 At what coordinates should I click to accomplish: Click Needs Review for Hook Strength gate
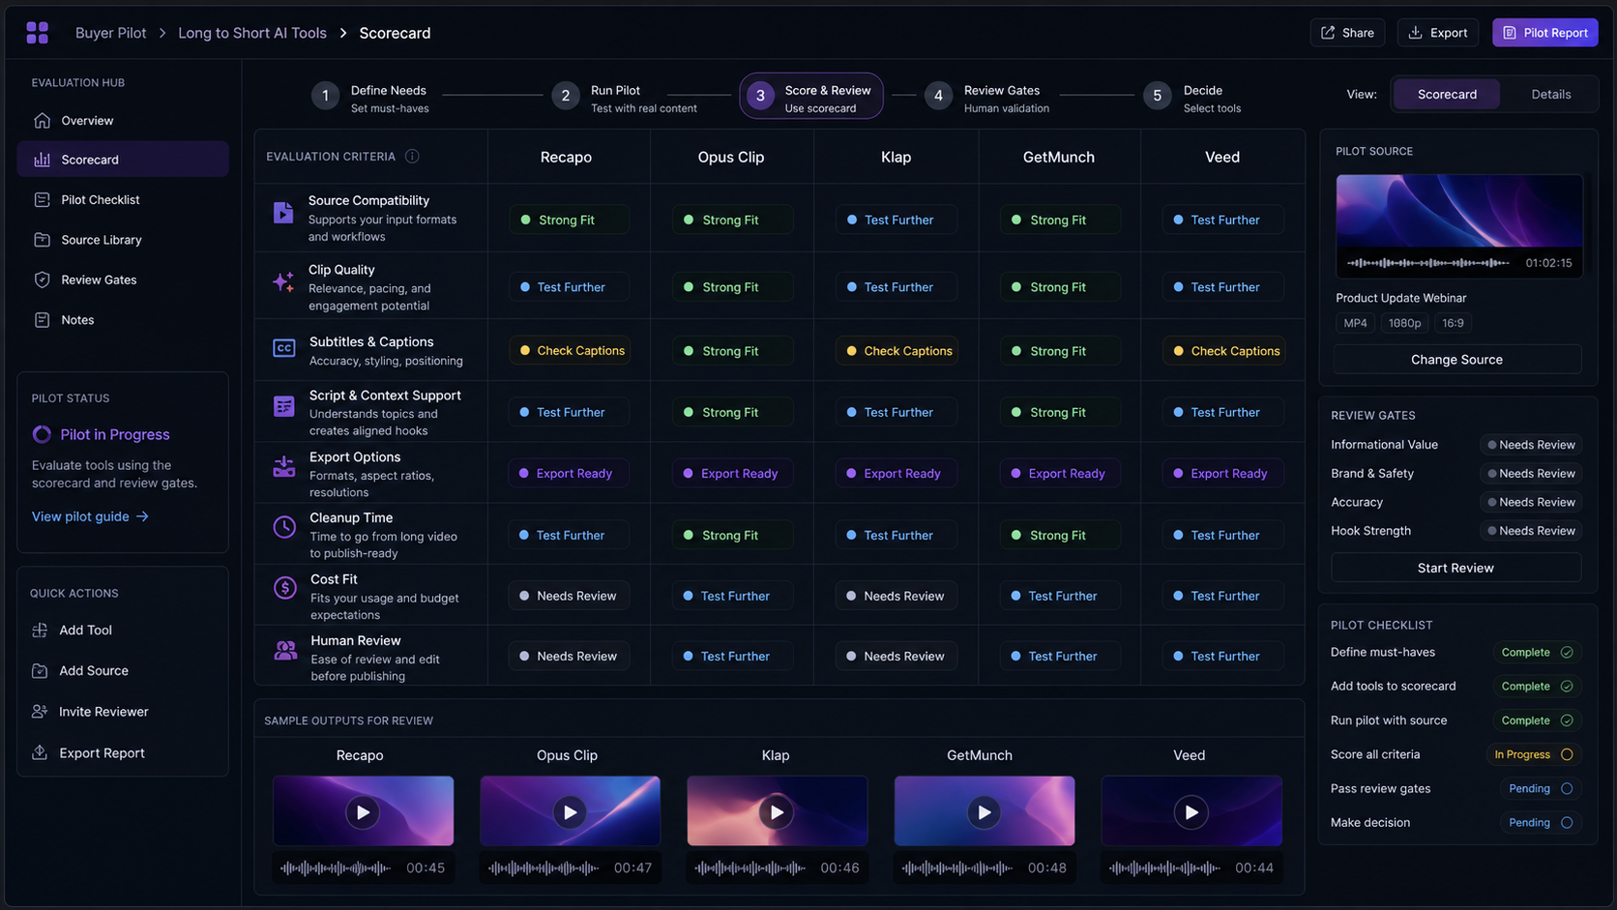click(1531, 531)
